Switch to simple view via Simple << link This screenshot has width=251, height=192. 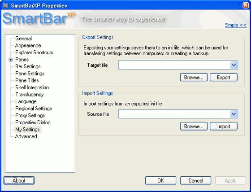pyautogui.click(x=235, y=25)
